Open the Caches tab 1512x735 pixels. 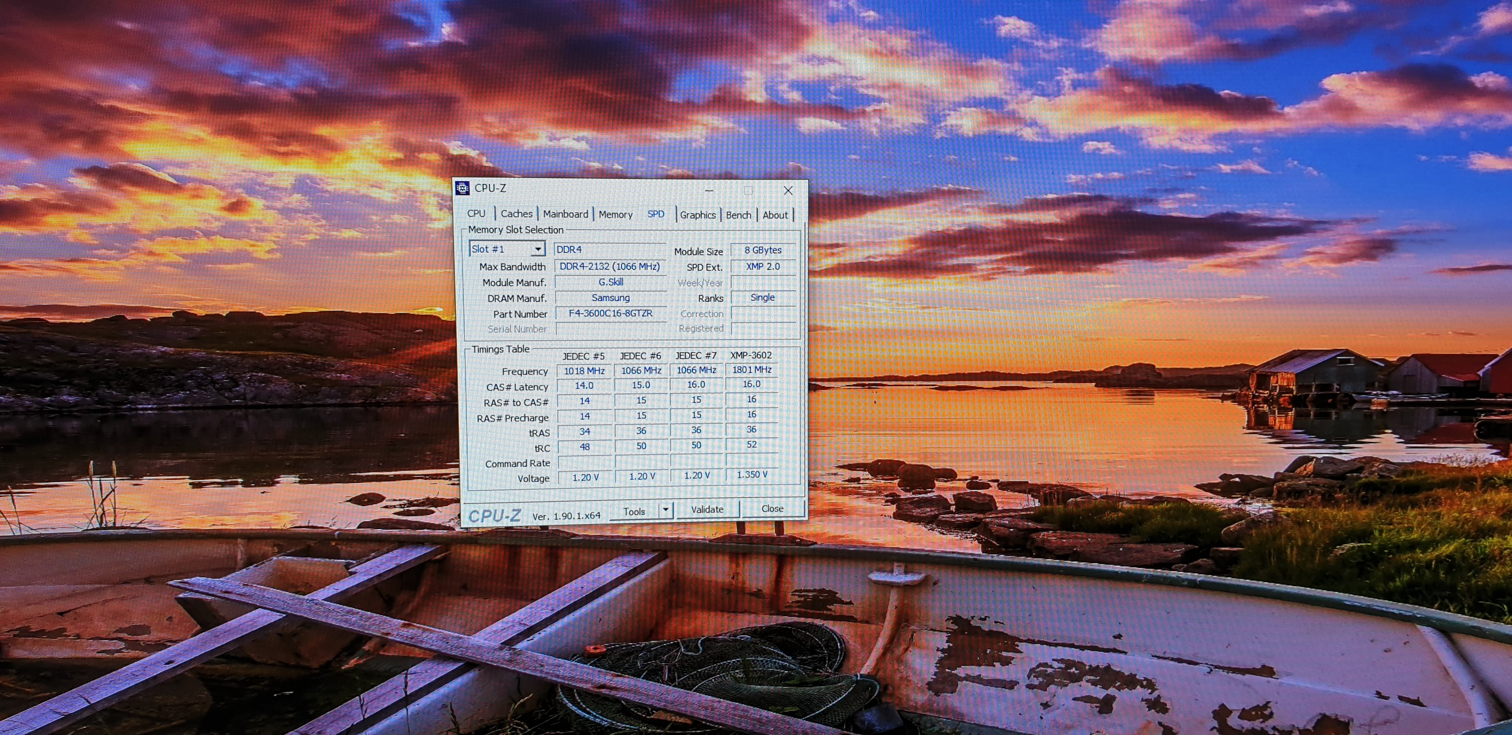[x=517, y=214]
